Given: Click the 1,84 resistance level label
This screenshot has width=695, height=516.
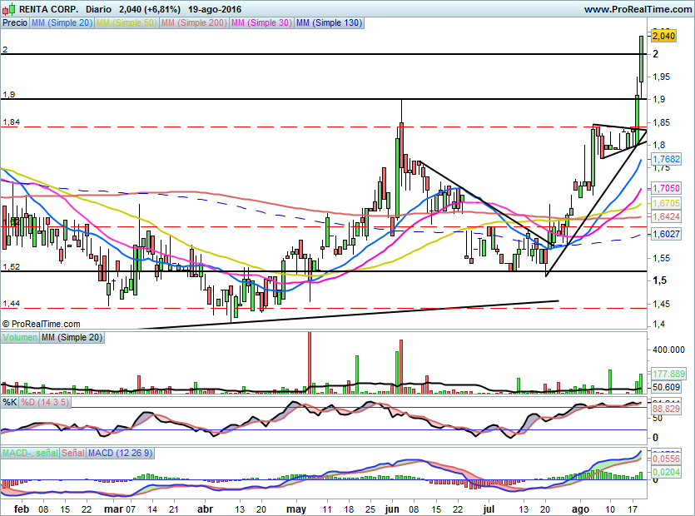Looking at the screenshot, I should [11, 122].
